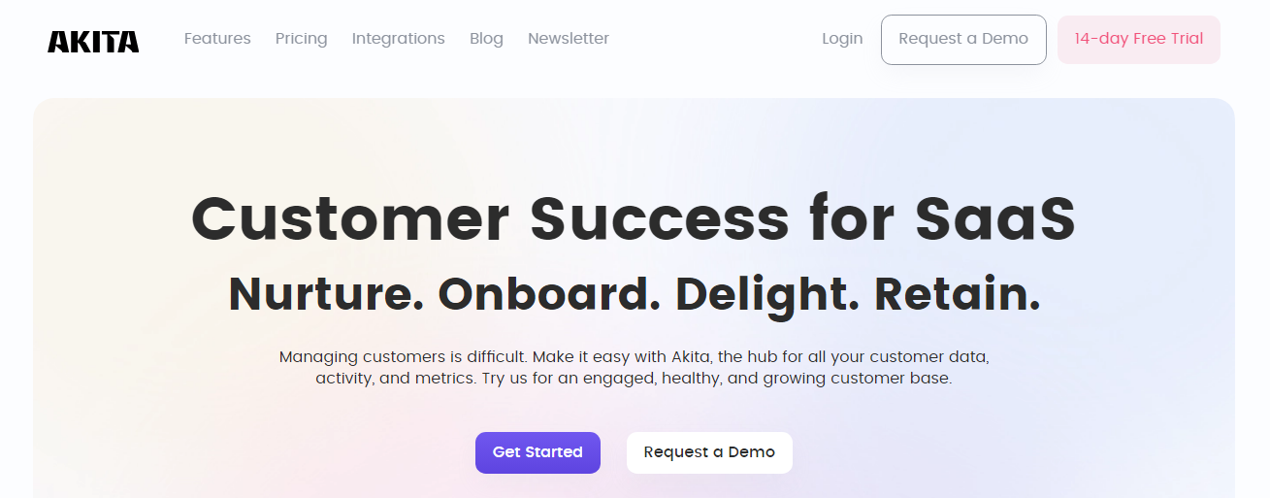Click the word Akita in the description paragraph
1270x498 pixels.
tap(690, 356)
